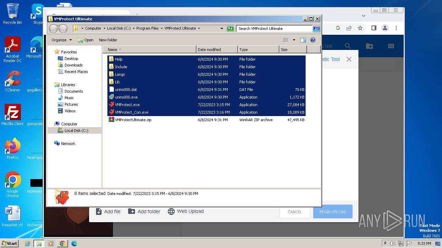Viewport: 442px width, 248px height.
Task: Expand the view options dropdown arrow
Action: click(x=294, y=40)
